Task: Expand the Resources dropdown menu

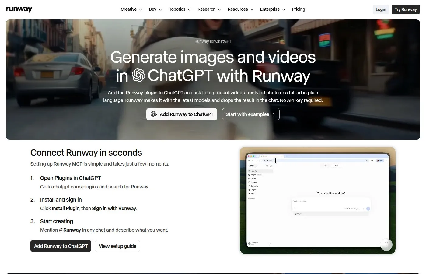Action: tap(240, 9)
